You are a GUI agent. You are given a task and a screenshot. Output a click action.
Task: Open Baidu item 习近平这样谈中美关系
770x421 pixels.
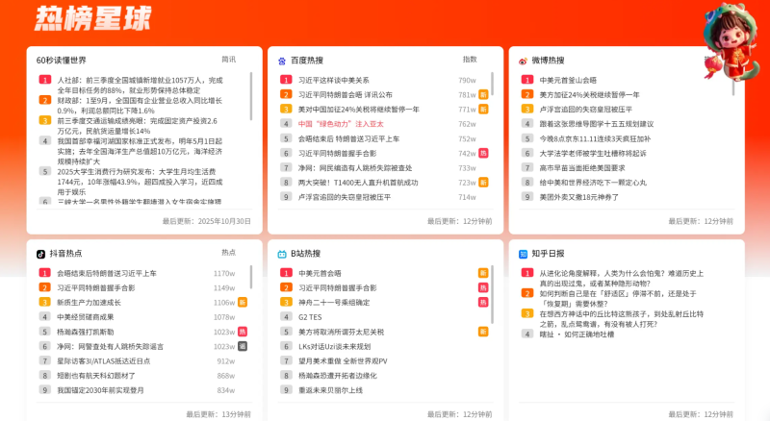pyautogui.click(x=334, y=80)
